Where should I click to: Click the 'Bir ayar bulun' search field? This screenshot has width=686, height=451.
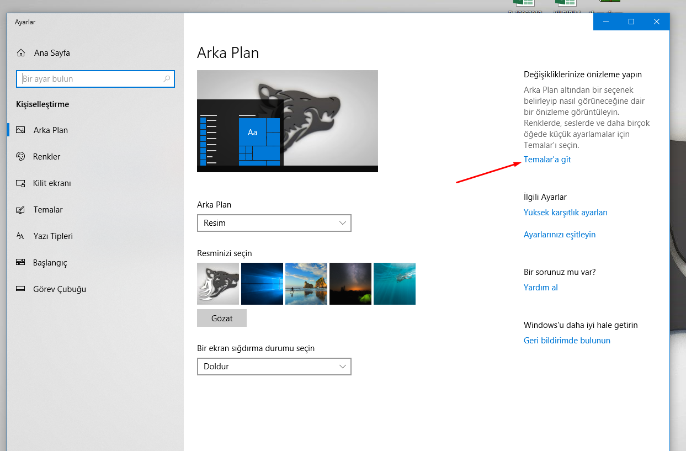pos(91,79)
